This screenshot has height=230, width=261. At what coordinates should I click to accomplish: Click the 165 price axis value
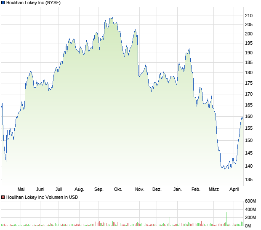(x=249, y=105)
